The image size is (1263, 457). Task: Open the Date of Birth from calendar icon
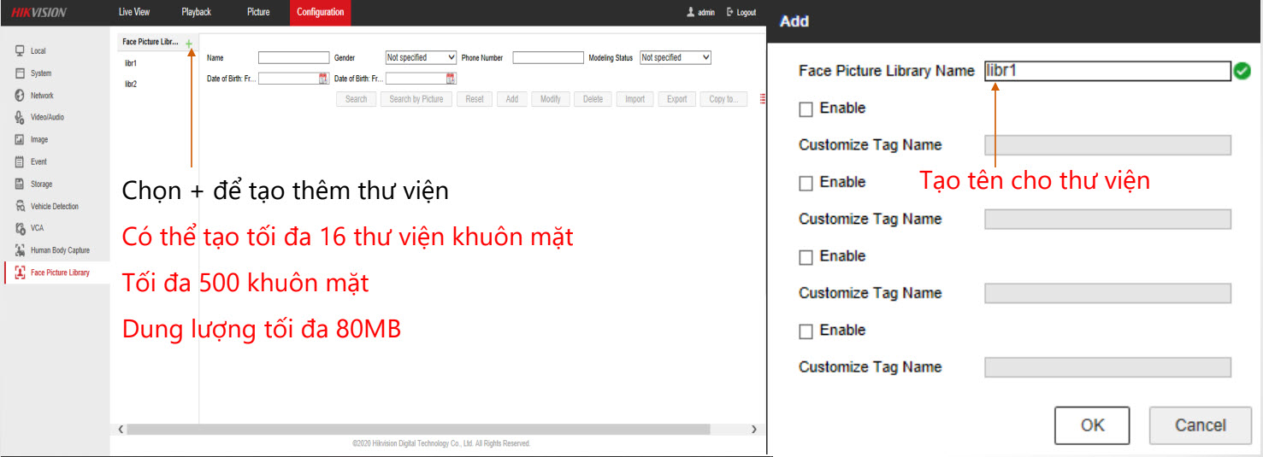pyautogui.click(x=323, y=79)
